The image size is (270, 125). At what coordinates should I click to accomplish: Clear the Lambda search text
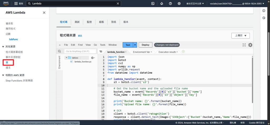tap(118, 3)
